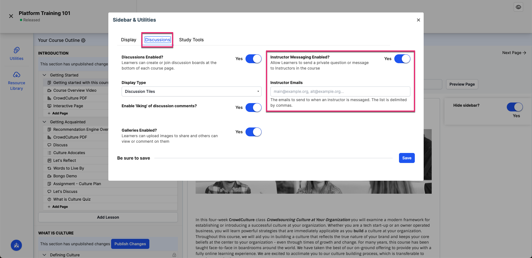532x258 pixels.
Task: Add Page under Getting Acquainted
Action: [58, 207]
